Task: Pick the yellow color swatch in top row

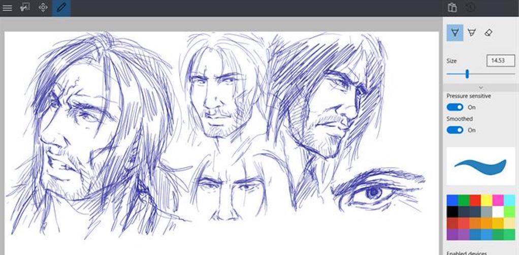Action: point(486,200)
